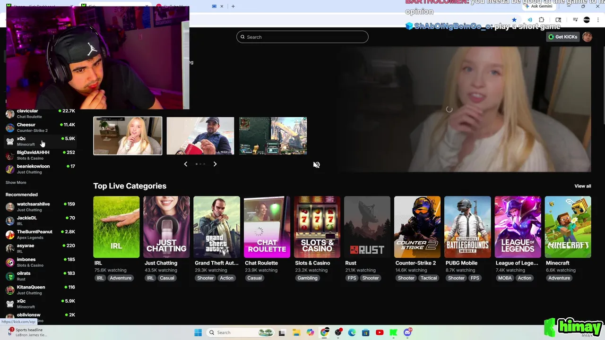
Task: Click imbones' avatar in Recommended list
Action: point(10,263)
